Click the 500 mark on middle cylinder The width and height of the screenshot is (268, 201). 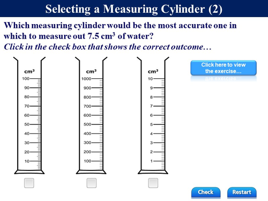(x=87, y=124)
